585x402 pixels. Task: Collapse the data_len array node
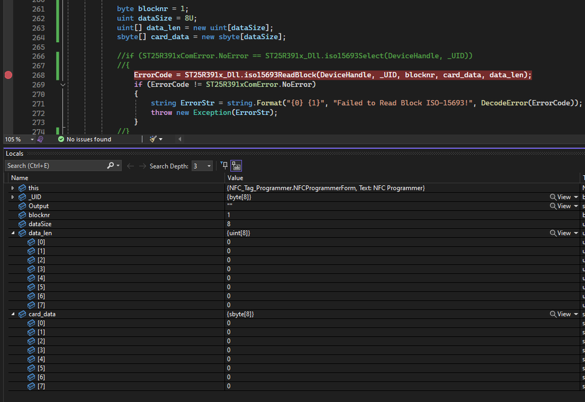tap(13, 233)
